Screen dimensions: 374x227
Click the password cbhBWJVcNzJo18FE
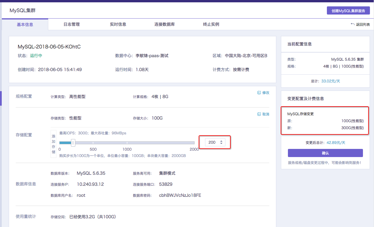pyautogui.click(x=180, y=195)
